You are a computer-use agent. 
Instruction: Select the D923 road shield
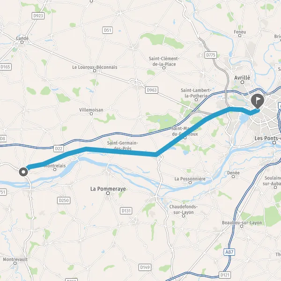pyautogui.click(x=38, y=16)
